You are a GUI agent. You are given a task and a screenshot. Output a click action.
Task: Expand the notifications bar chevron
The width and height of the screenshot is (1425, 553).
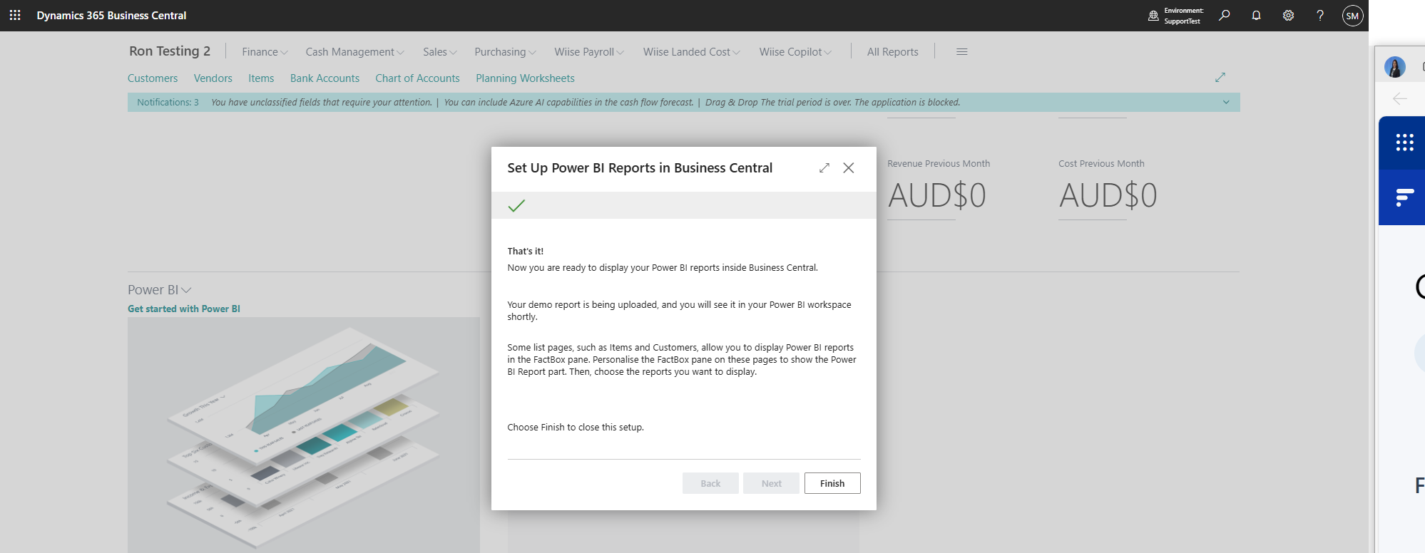1226,102
